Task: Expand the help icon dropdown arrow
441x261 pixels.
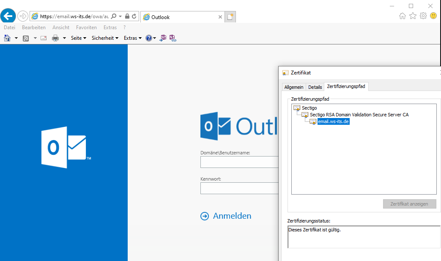Action: pyautogui.click(x=154, y=38)
